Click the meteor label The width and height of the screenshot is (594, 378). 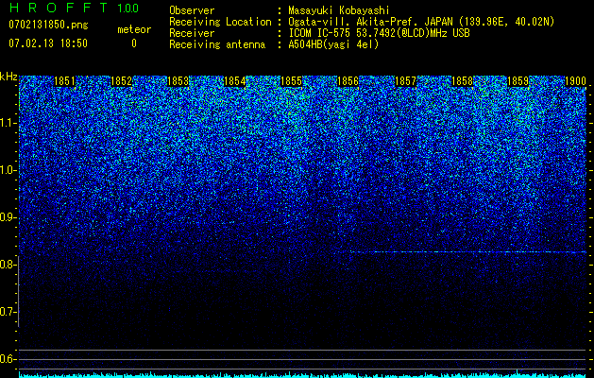tap(134, 29)
